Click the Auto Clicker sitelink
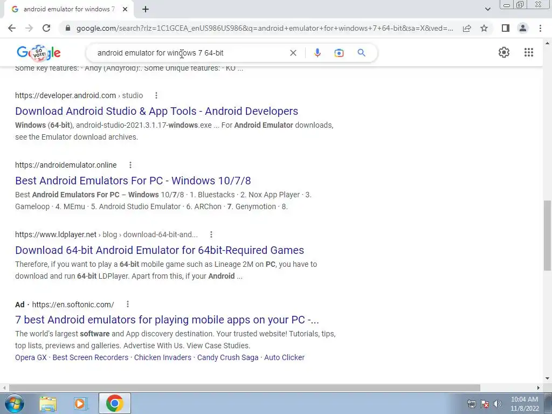552x414 pixels. 285,357
